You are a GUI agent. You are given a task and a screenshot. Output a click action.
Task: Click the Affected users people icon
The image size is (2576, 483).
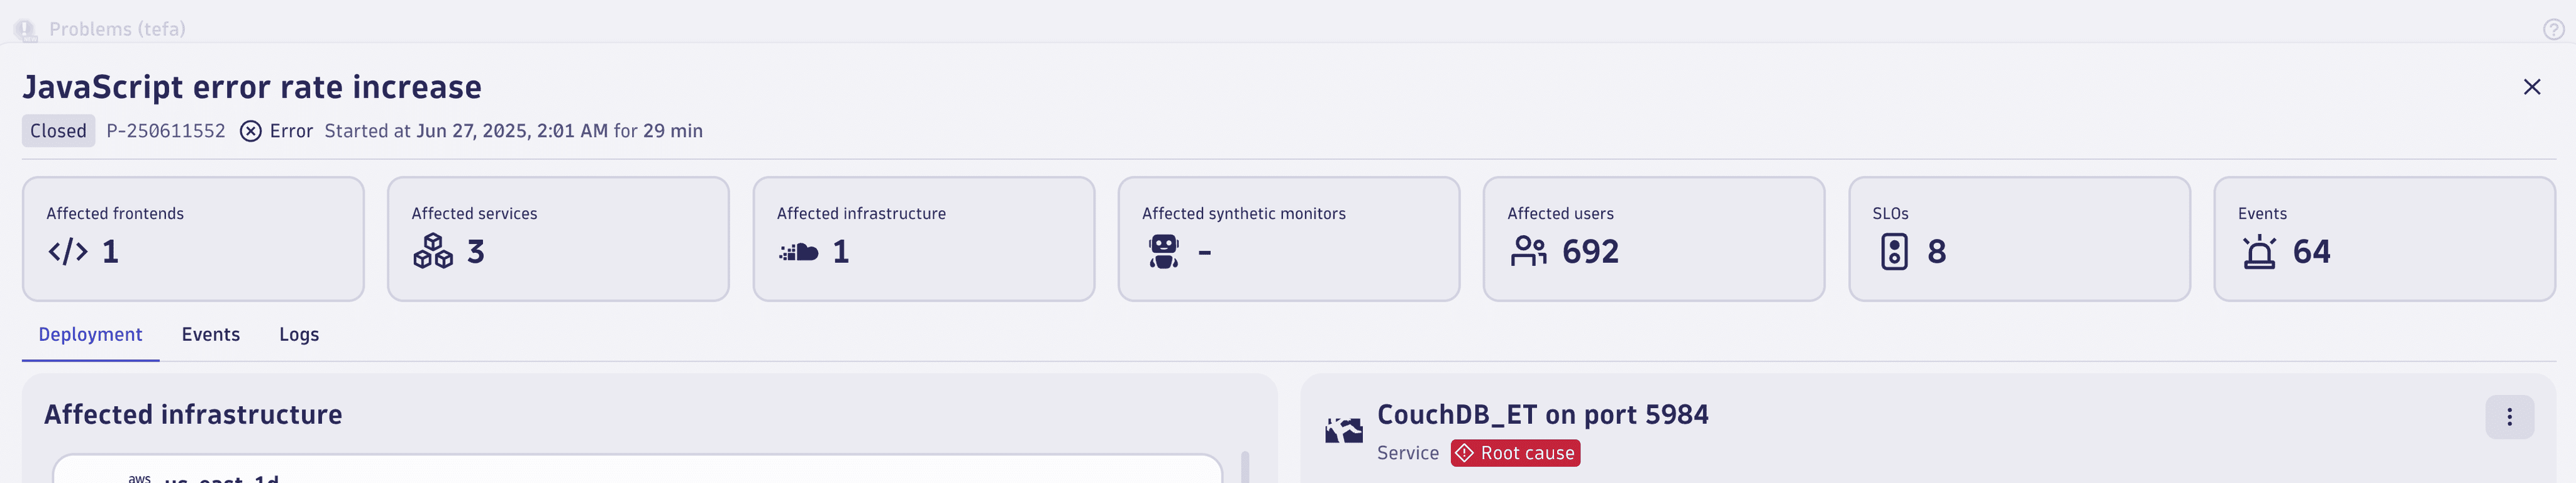[1529, 251]
